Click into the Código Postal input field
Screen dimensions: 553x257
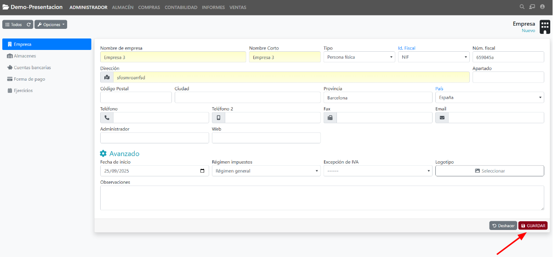[x=136, y=98]
